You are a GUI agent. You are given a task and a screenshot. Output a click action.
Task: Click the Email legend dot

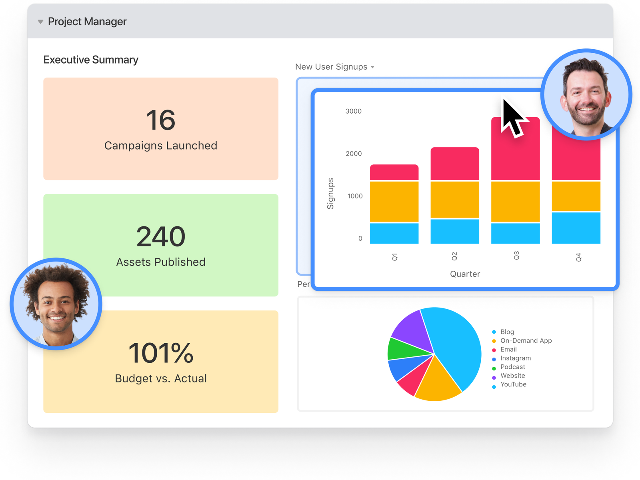tap(494, 350)
